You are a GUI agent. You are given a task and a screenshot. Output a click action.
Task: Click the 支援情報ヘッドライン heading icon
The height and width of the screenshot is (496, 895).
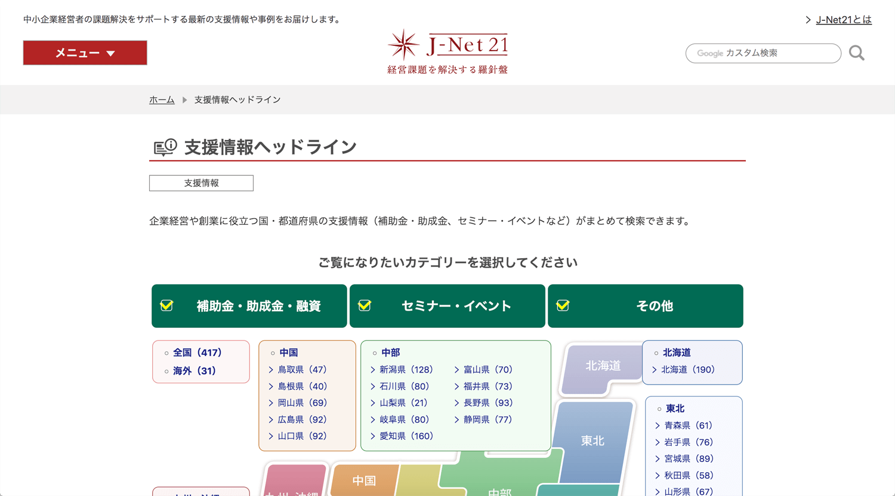[165, 147]
